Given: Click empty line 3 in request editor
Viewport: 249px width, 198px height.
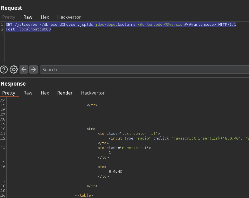Looking at the screenshot, I should tap(127, 34).
